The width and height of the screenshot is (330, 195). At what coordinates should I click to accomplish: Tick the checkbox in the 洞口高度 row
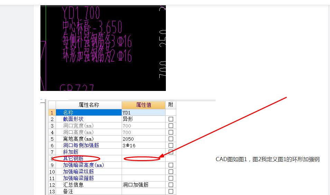coord(171,132)
